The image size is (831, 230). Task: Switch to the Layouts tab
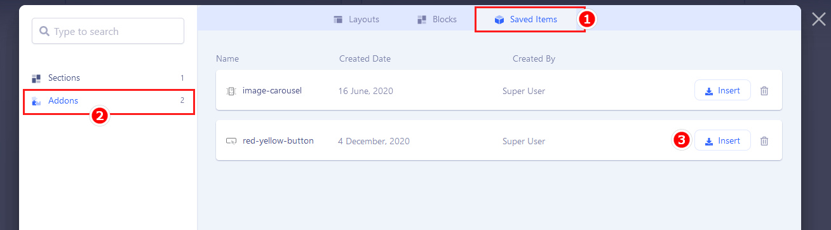[356, 20]
